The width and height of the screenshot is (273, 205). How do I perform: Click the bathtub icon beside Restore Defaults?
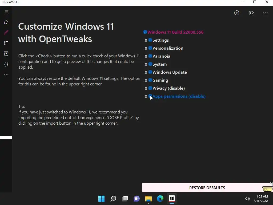point(267,187)
